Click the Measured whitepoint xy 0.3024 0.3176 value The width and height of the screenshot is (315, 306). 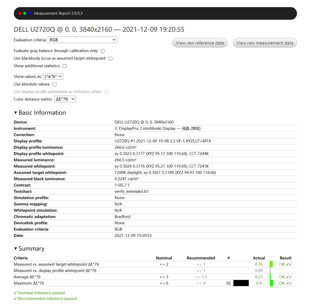click(162, 166)
